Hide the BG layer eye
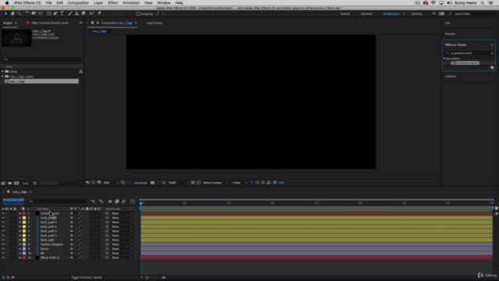Screen dimensions: 499x281 click(3, 253)
